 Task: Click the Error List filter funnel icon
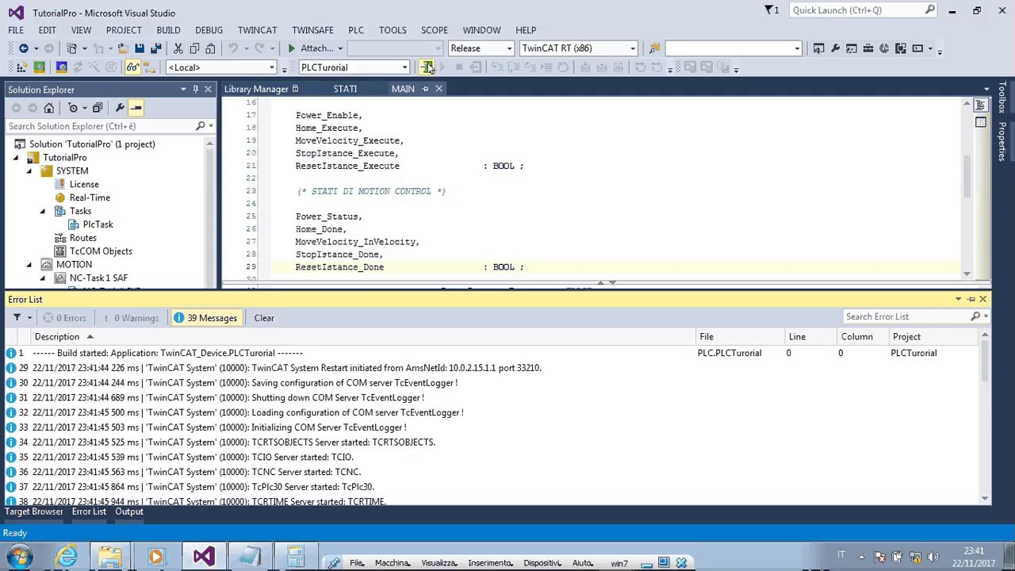pyautogui.click(x=17, y=318)
